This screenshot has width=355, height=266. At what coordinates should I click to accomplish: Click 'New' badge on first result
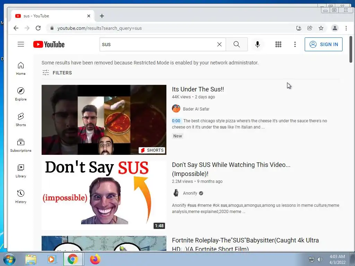[177, 136]
